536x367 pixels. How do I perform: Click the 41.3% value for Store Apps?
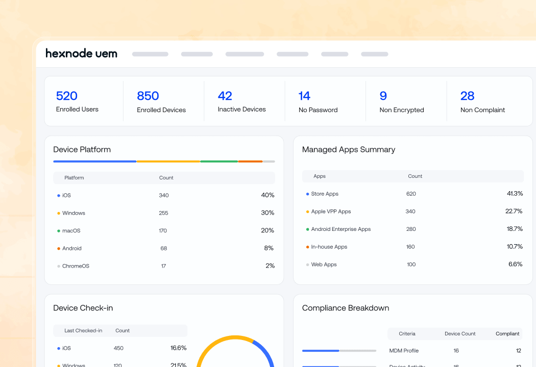click(515, 194)
